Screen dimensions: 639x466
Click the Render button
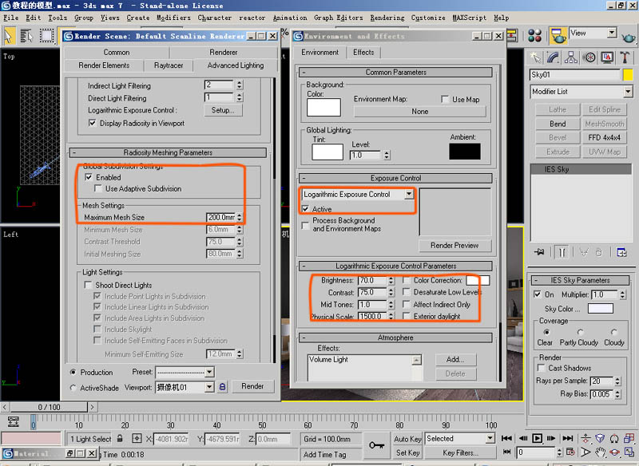point(252,386)
